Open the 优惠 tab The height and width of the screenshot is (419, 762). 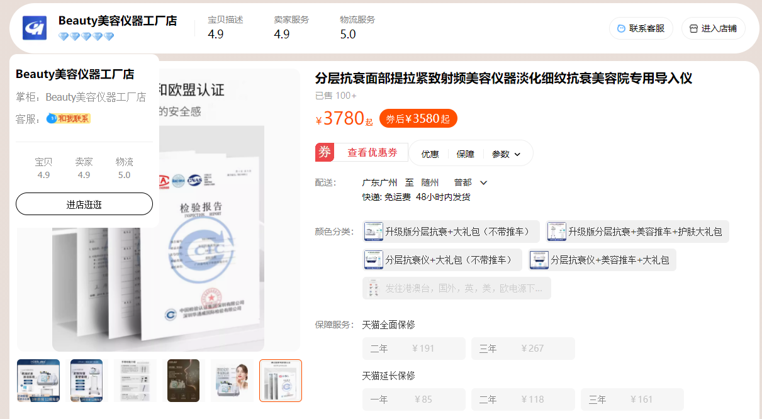(x=430, y=154)
